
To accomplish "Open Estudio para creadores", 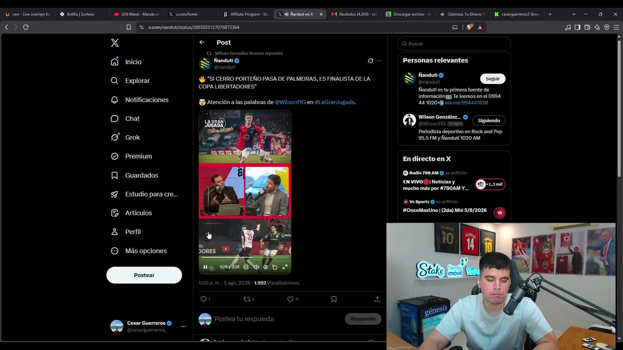I will click(144, 194).
